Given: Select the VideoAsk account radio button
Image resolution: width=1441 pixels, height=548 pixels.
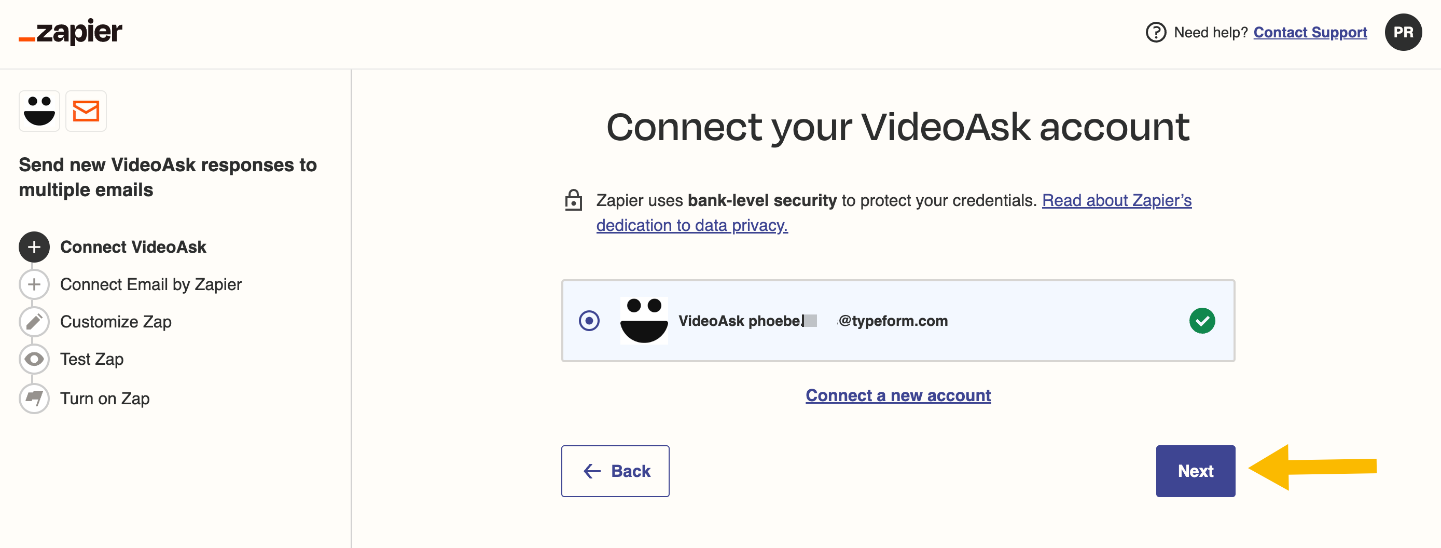Looking at the screenshot, I should coord(589,321).
